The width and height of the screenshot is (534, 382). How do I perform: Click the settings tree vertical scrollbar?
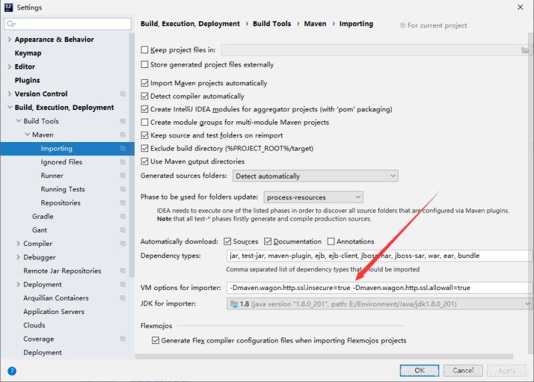pyautogui.click(x=131, y=155)
